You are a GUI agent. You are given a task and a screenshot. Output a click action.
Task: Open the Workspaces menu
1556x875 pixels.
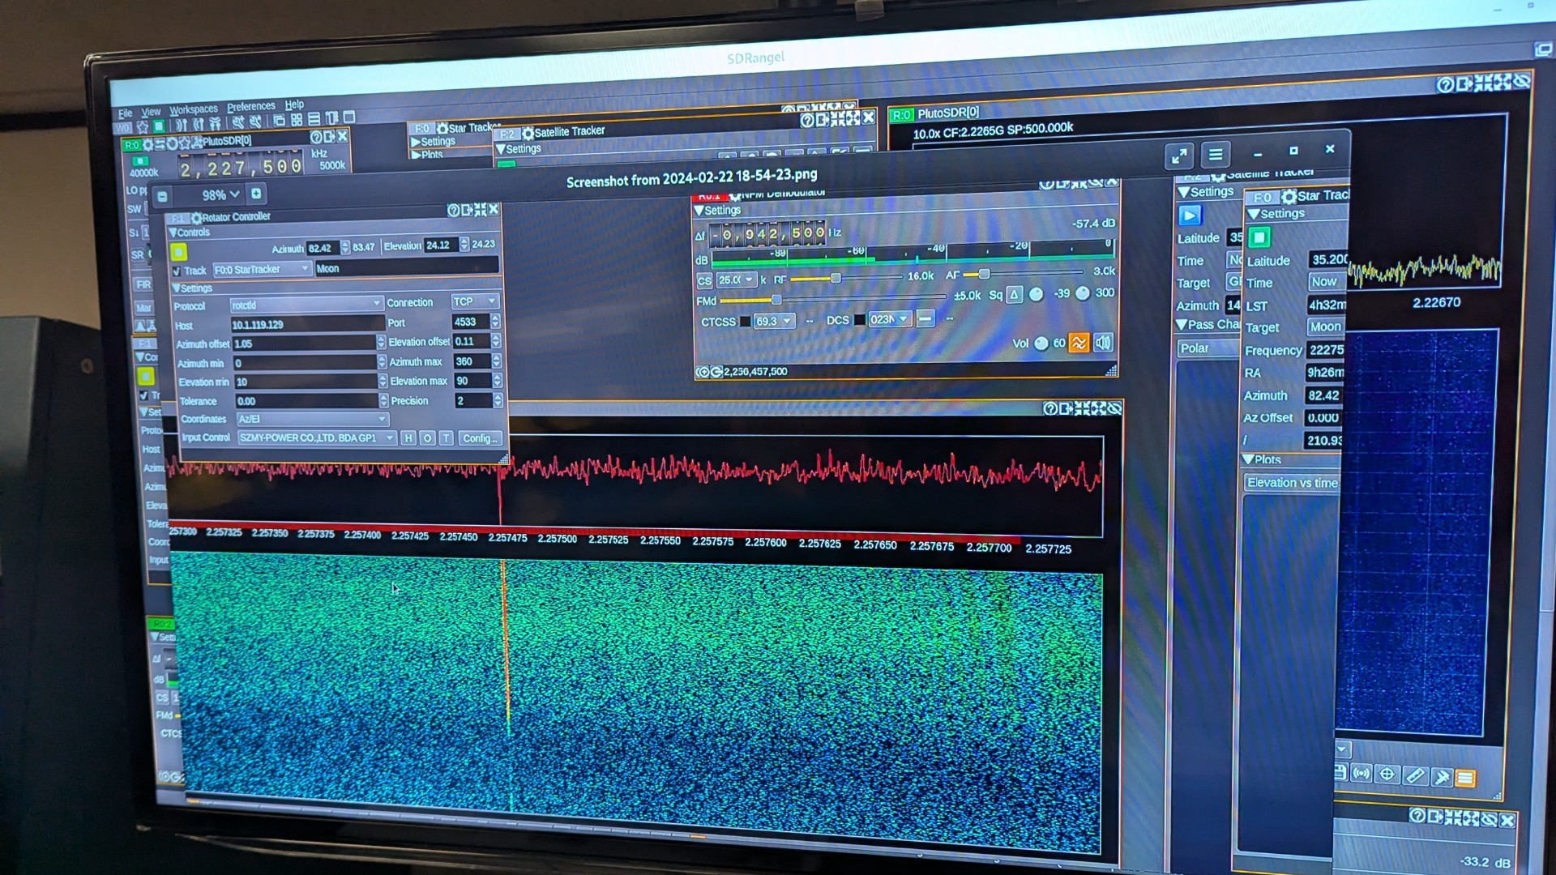click(x=196, y=108)
